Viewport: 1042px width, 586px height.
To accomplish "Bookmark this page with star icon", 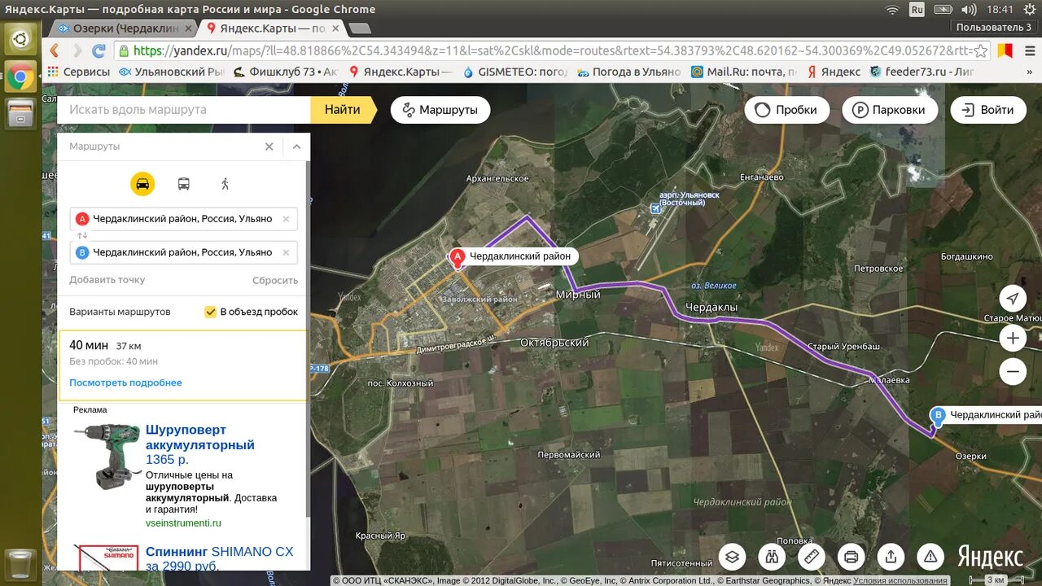I will pos(980,50).
